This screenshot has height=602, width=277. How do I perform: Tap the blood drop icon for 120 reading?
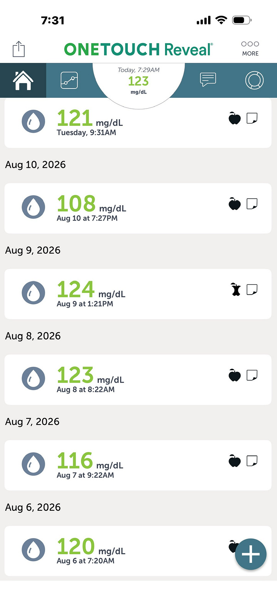[x=33, y=550]
